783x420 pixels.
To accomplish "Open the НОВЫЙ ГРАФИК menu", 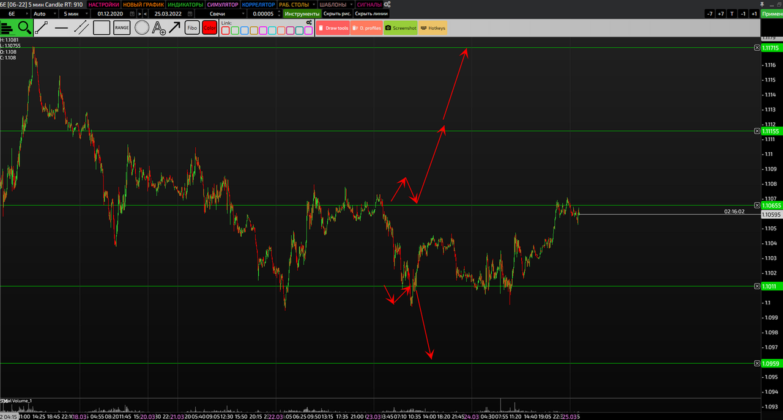I will click(143, 4).
